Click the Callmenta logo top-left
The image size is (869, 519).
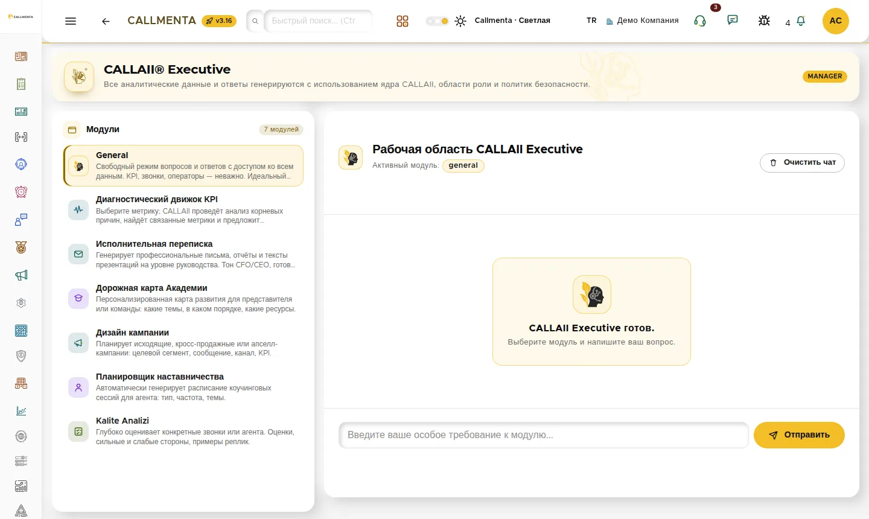[21, 17]
